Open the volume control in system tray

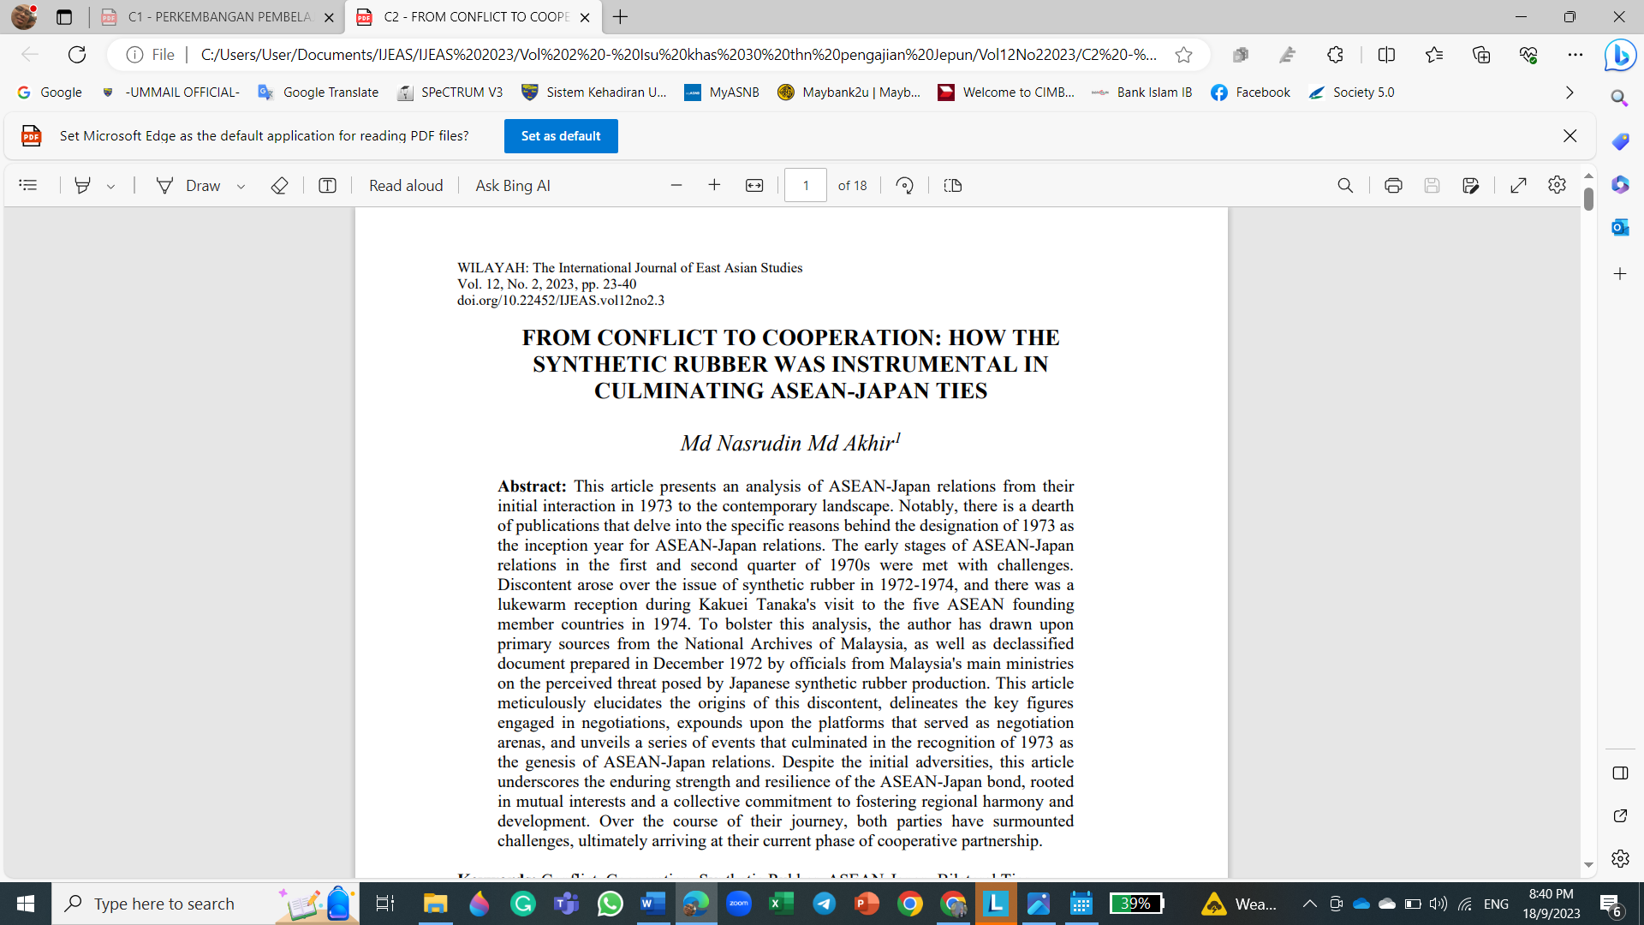1438,904
